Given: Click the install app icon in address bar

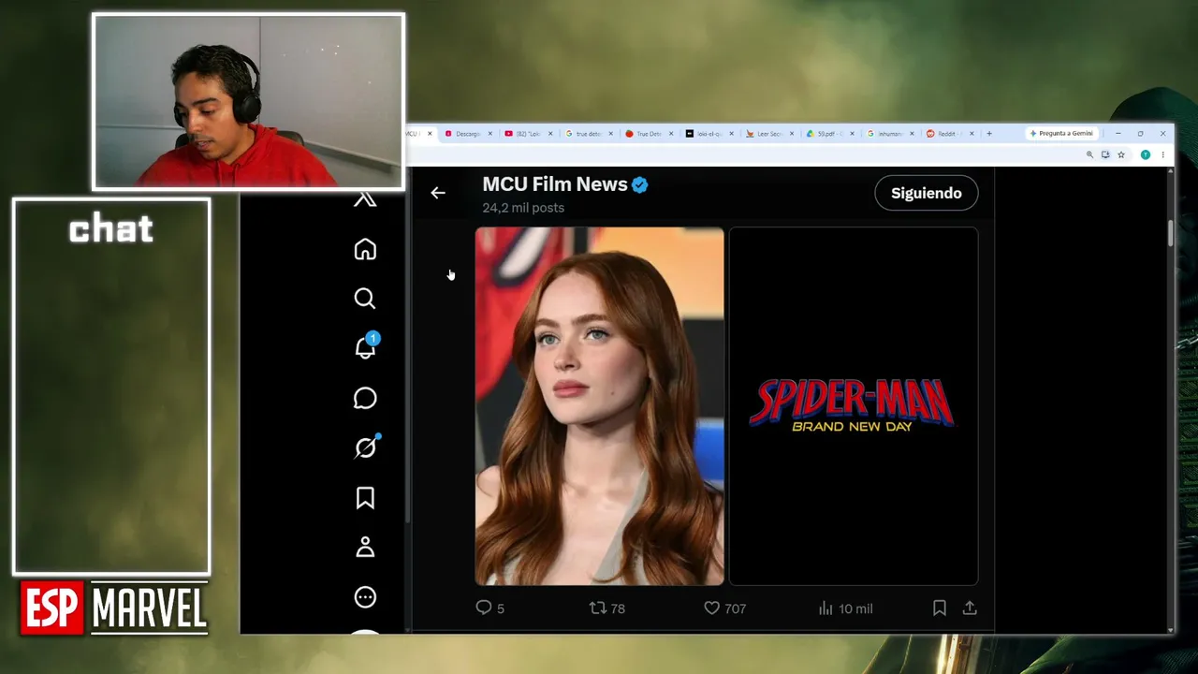Looking at the screenshot, I should pyautogui.click(x=1105, y=154).
